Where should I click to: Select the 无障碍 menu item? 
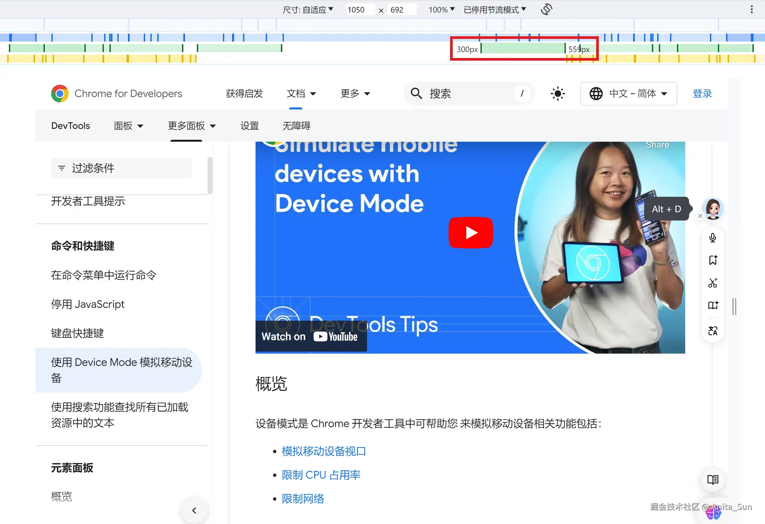(x=296, y=126)
